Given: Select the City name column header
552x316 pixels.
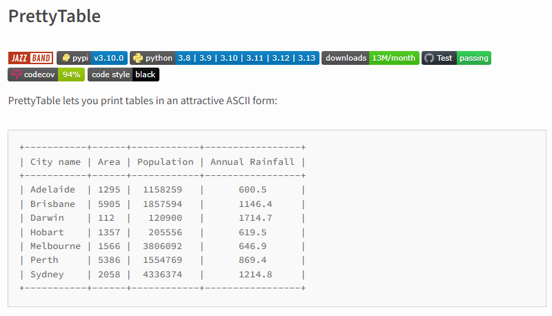Looking at the screenshot, I should pos(55,162).
